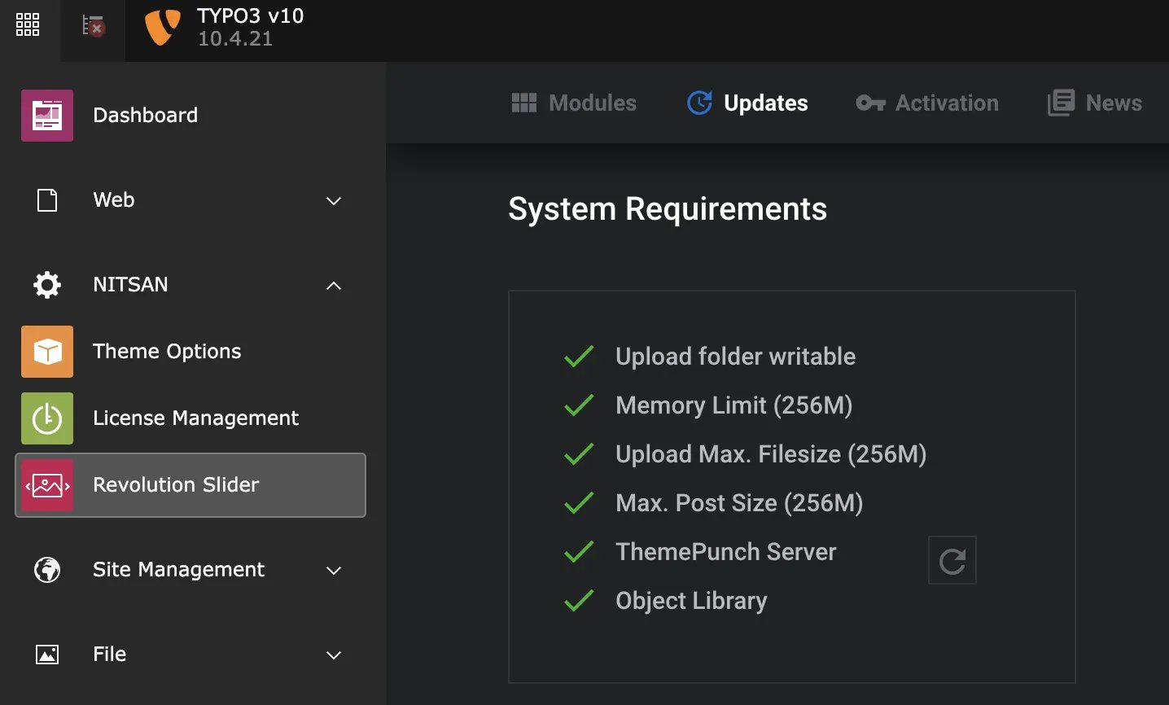Click 'Upload Max. Filesize (256M)' text
This screenshot has height=705, width=1169.
(x=771, y=454)
